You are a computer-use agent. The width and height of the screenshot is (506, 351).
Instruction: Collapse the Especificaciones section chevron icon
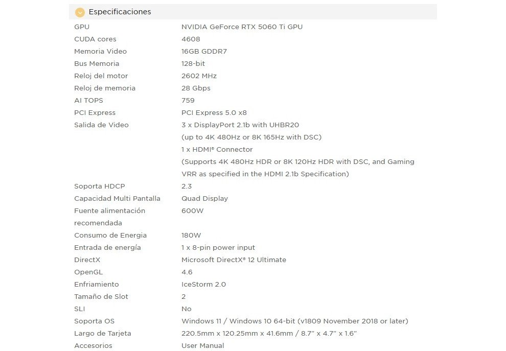(x=80, y=12)
